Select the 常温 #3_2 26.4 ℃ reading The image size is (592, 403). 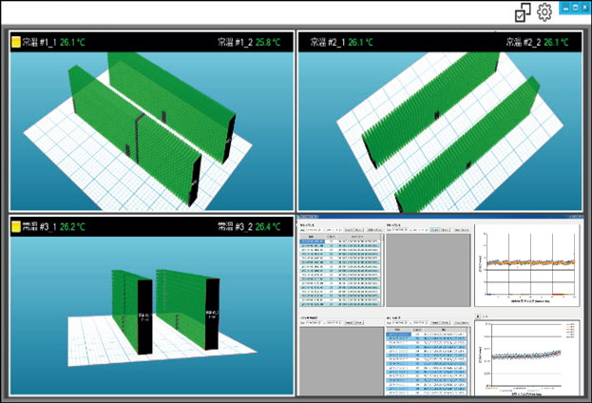point(249,226)
